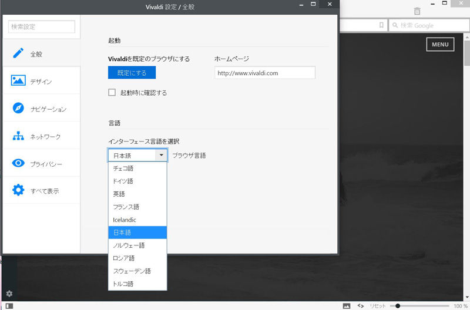
Task: Toggle the 起動時に確認する checkbox
Action: coord(112,92)
